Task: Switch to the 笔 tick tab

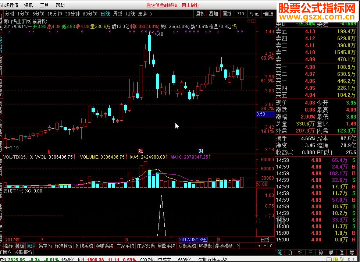Action: click(x=279, y=252)
